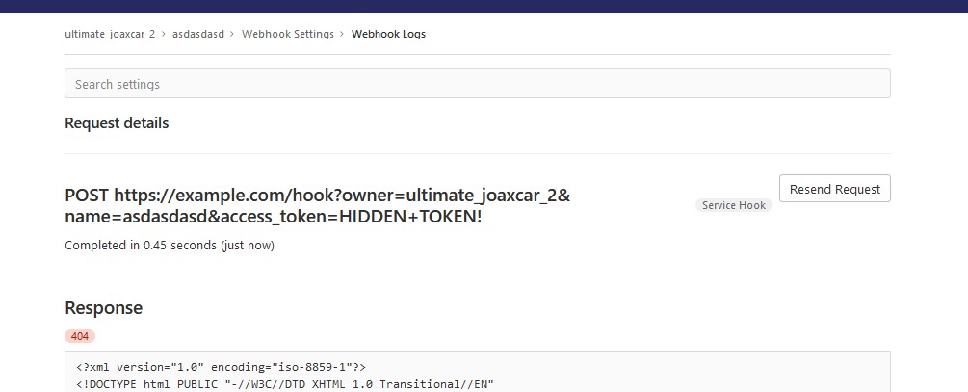Click the POST webhook URL heading
This screenshot has height=392, width=968.
tap(318, 206)
